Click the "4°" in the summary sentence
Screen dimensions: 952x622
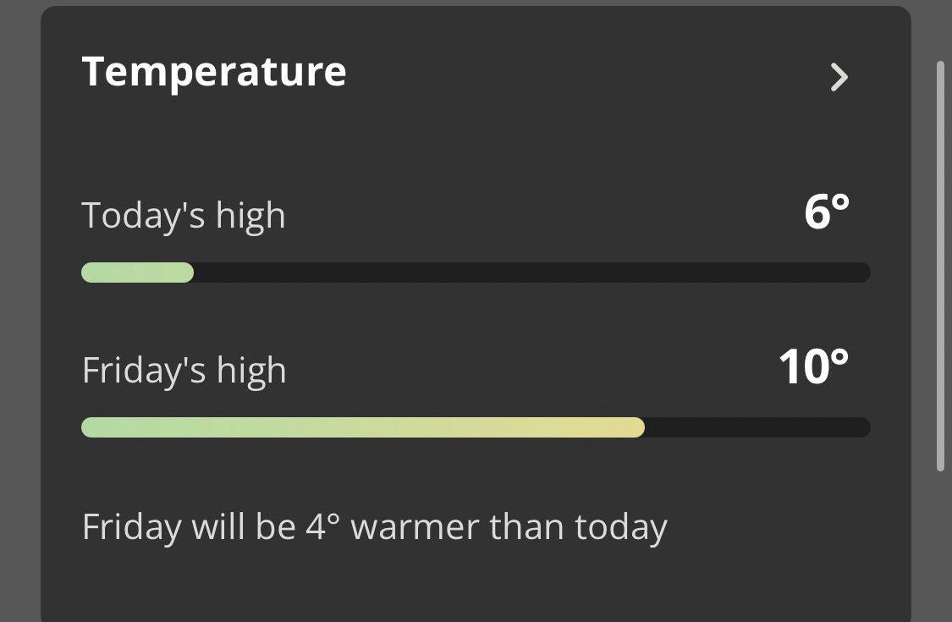pos(322,527)
